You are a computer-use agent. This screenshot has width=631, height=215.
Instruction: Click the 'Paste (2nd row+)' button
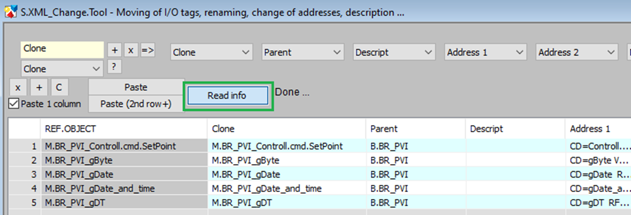pos(135,104)
